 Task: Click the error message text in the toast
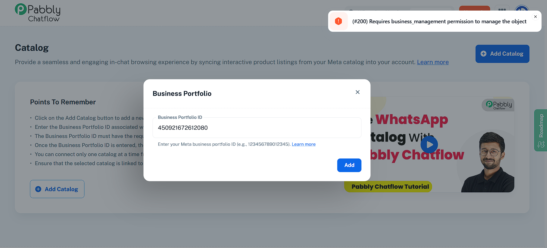(439, 21)
